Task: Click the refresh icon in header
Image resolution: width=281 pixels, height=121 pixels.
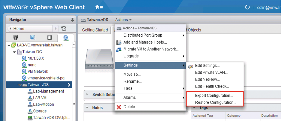Action: tap(247, 7)
